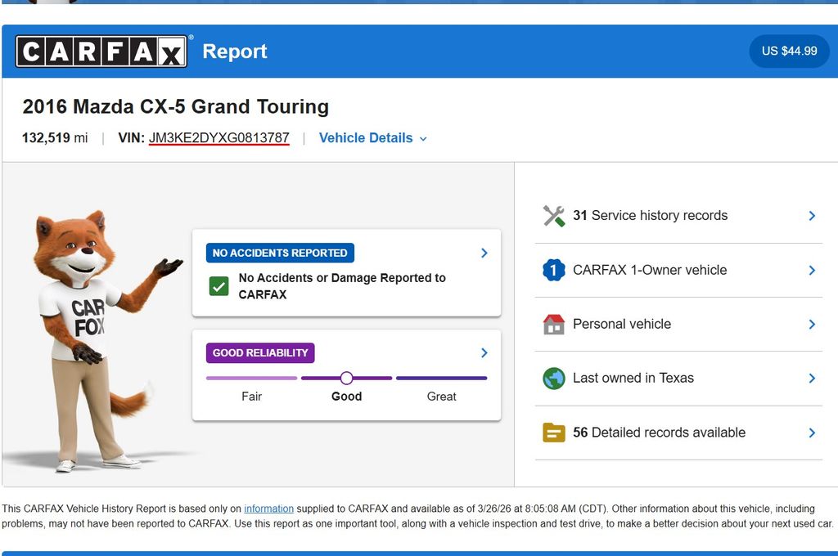Click the NO ACCIDENTS REPORTED blue badge
Screen dimensions: 838x556
point(280,253)
